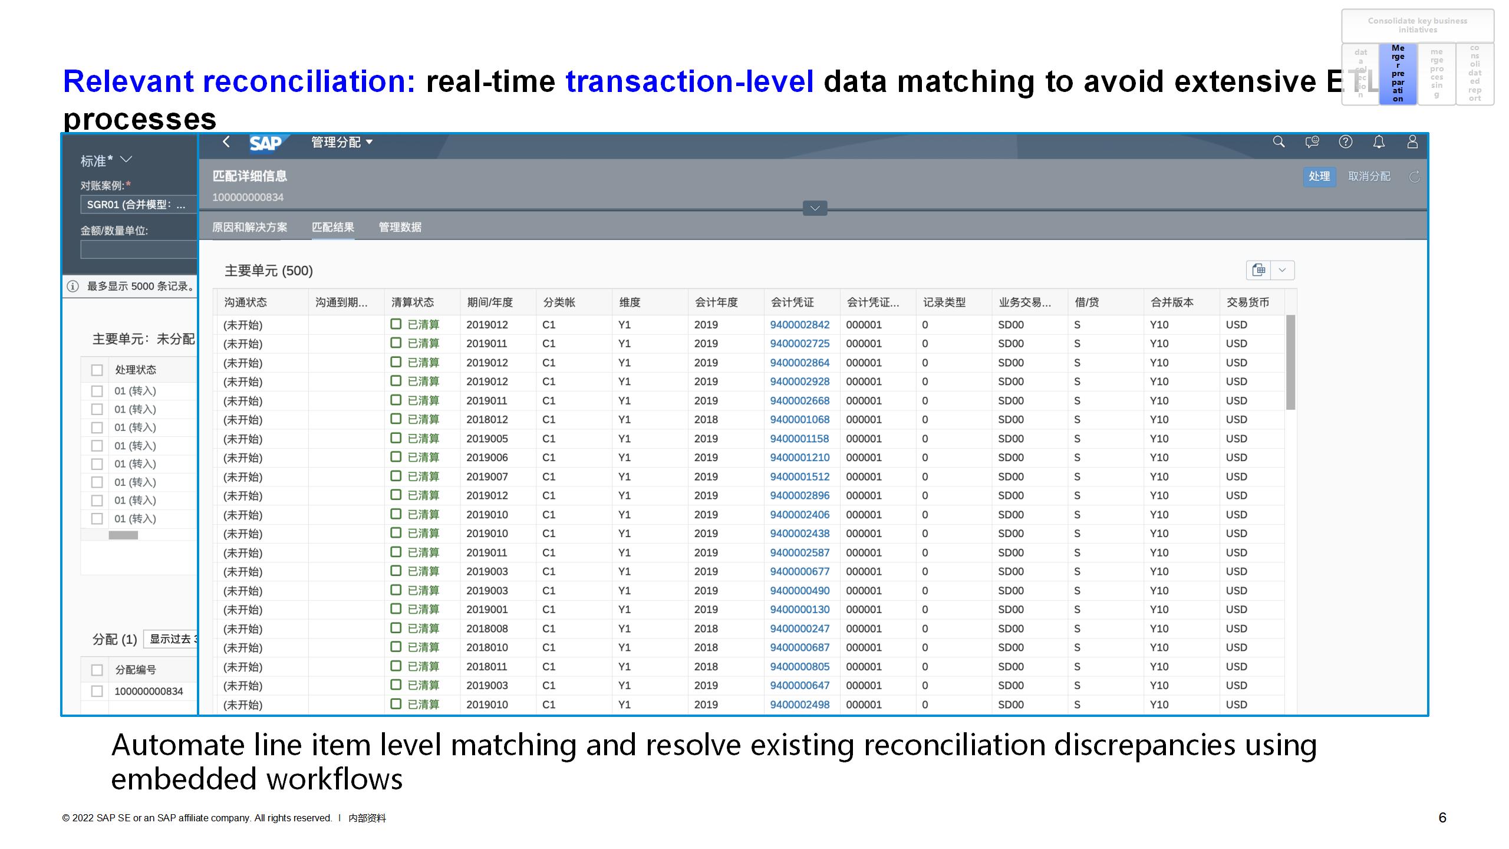Viewport: 1509px width, 849px height.
Task: Tick the 处理状态 header checkbox
Action: point(97,370)
